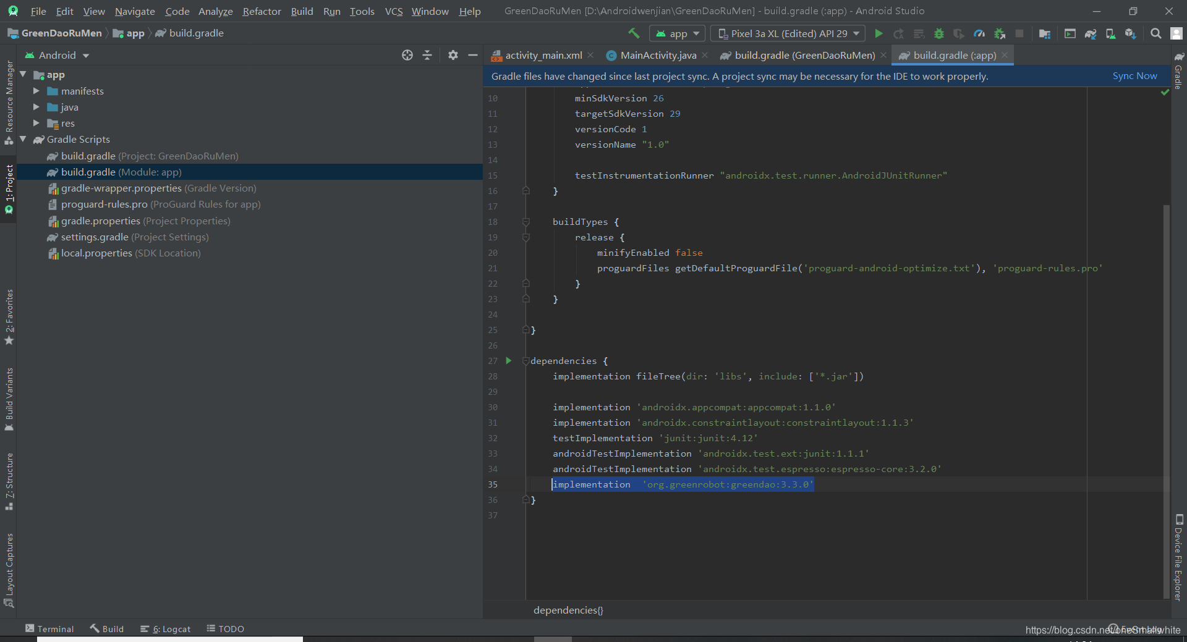Run the app with the green play button
Image resolution: width=1187 pixels, height=642 pixels.
pyautogui.click(x=879, y=33)
